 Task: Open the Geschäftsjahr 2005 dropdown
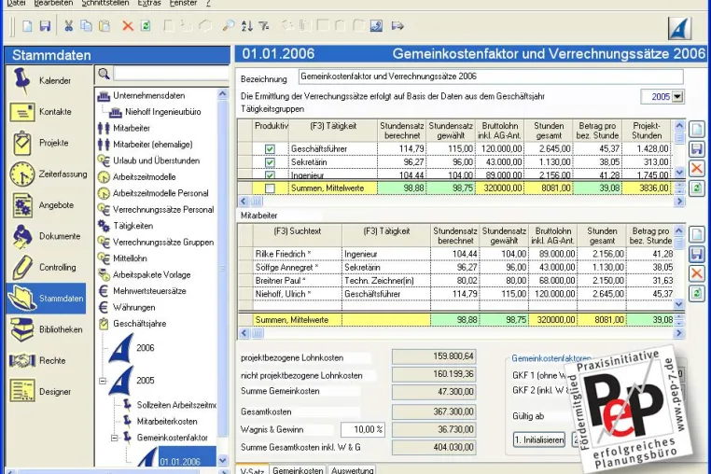678,97
